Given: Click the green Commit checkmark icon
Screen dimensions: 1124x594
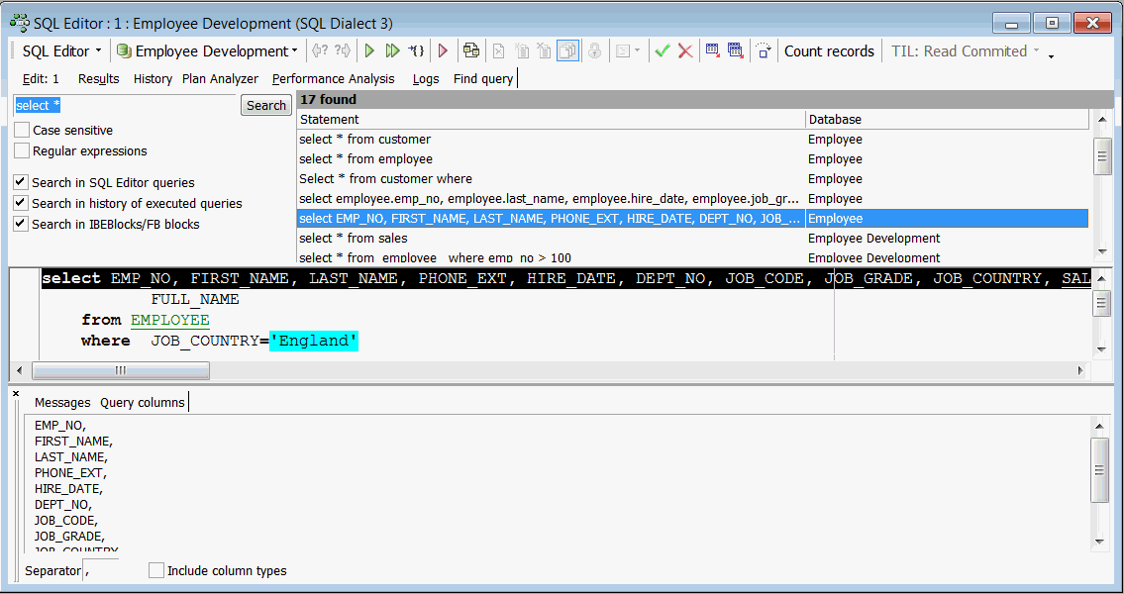Looking at the screenshot, I should pyautogui.click(x=663, y=51).
